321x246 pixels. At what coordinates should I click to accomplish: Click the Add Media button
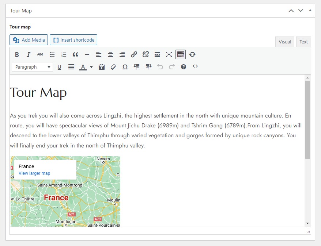pos(29,40)
